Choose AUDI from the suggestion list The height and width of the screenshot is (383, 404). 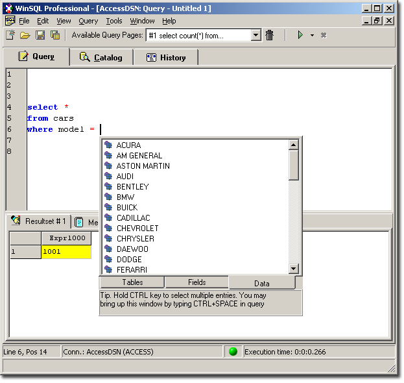(x=196, y=177)
